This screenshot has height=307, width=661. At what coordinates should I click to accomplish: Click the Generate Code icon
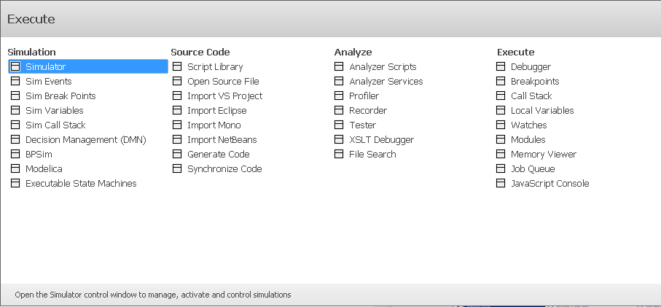(x=177, y=155)
